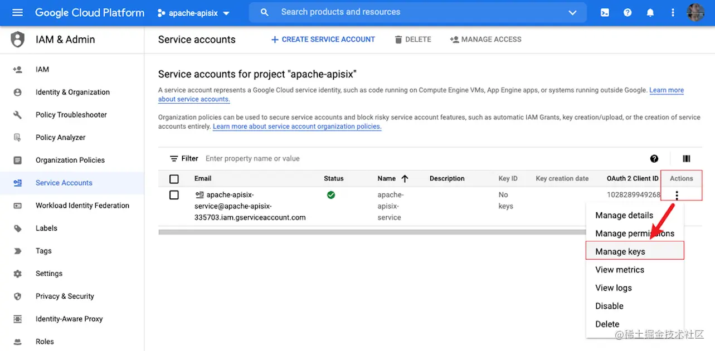Viewport: 715px width, 351px height.
Task: Click the DELETE toolbar button
Action: pyautogui.click(x=413, y=40)
